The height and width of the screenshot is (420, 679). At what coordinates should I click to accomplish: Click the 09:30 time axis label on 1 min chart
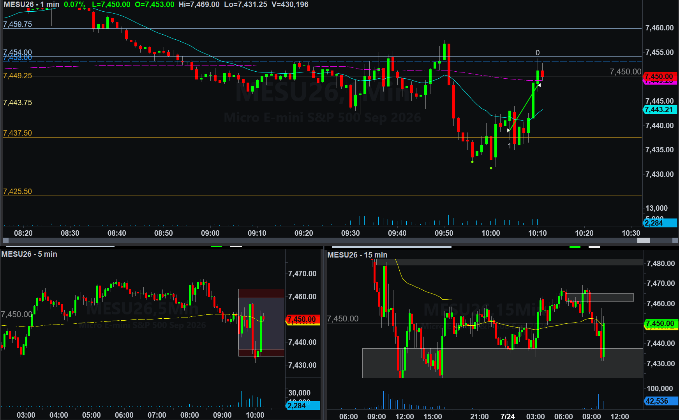pyautogui.click(x=351, y=233)
